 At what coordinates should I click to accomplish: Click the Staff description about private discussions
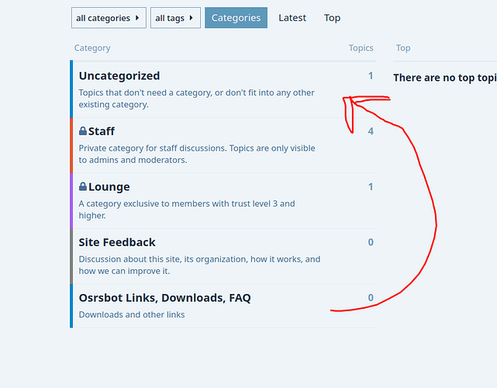pos(197,154)
